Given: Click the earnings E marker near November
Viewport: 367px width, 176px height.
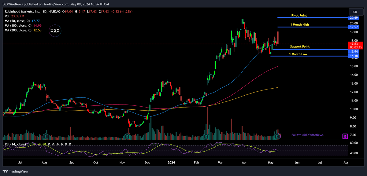Looking at the screenshot, I should [x=127, y=136].
